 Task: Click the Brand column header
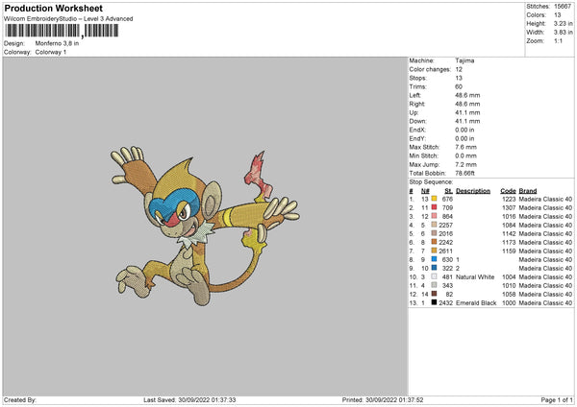point(528,190)
